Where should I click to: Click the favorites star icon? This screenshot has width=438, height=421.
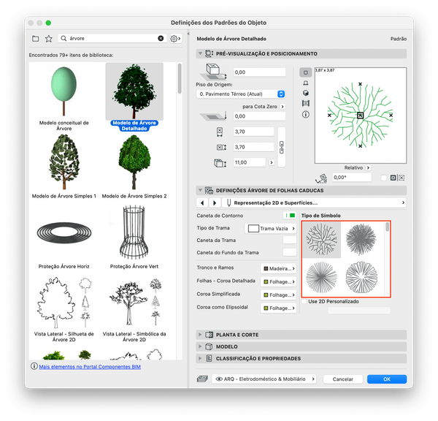pos(49,39)
